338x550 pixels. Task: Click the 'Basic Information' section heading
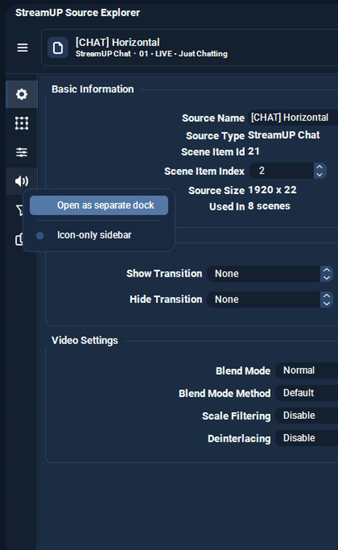tap(93, 89)
